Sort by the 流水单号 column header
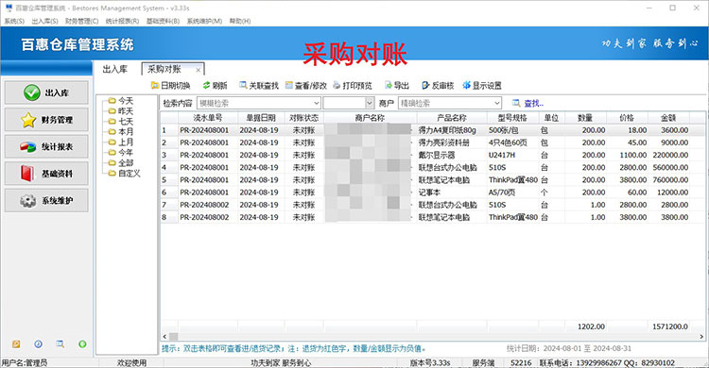Image resolution: width=709 pixels, height=368 pixels. pos(208,118)
